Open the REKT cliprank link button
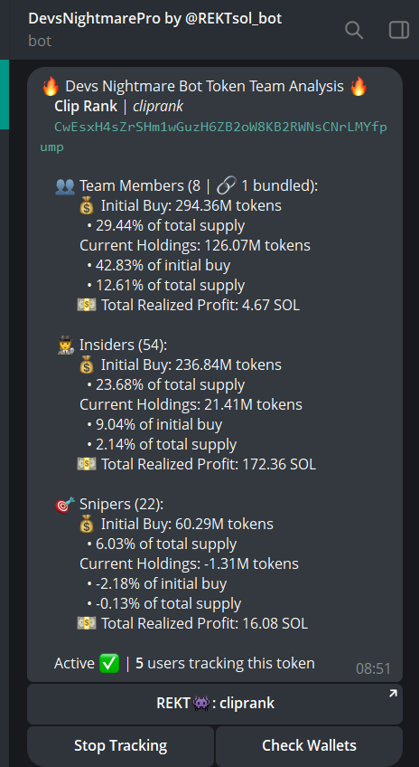 (215, 704)
